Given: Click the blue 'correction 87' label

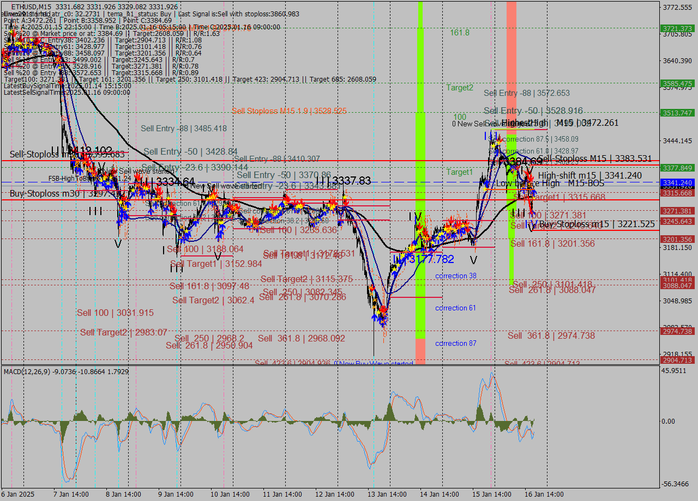Looking at the screenshot, I should click(x=456, y=344).
